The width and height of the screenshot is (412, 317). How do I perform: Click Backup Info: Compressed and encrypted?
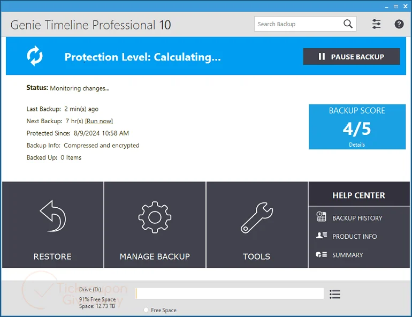click(83, 145)
